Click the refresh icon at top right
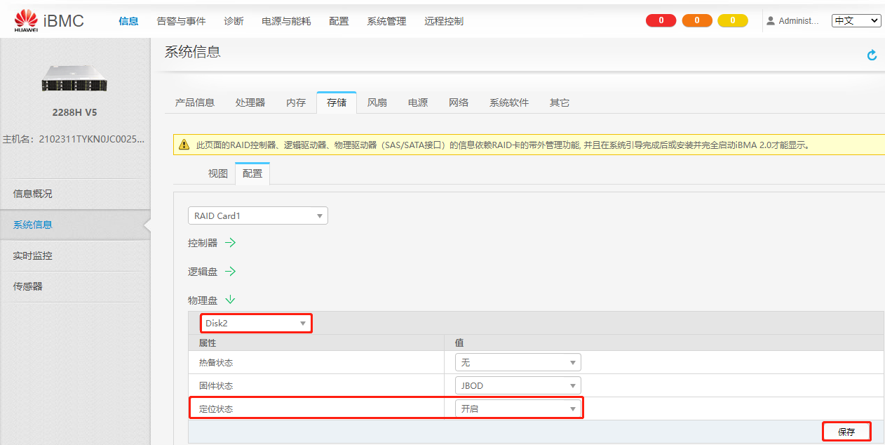The width and height of the screenshot is (885, 445). coord(872,55)
